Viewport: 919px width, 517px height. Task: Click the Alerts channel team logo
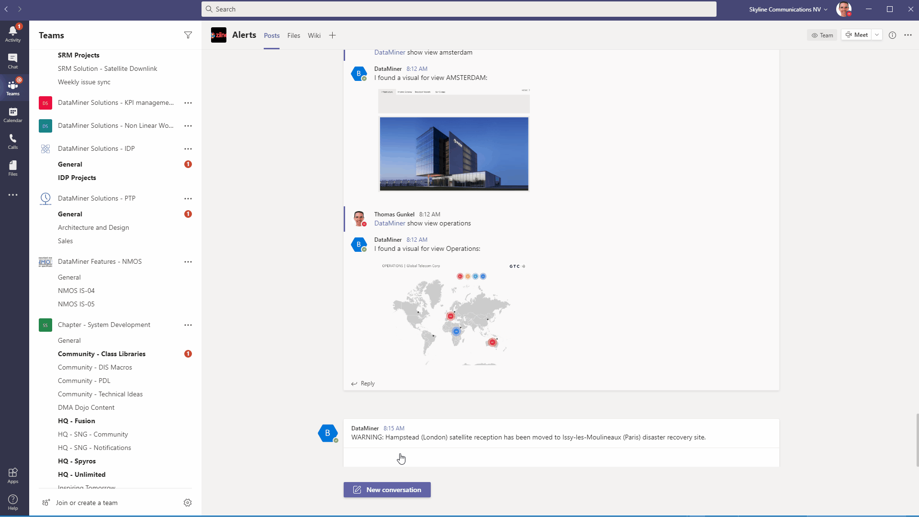pyautogui.click(x=219, y=35)
